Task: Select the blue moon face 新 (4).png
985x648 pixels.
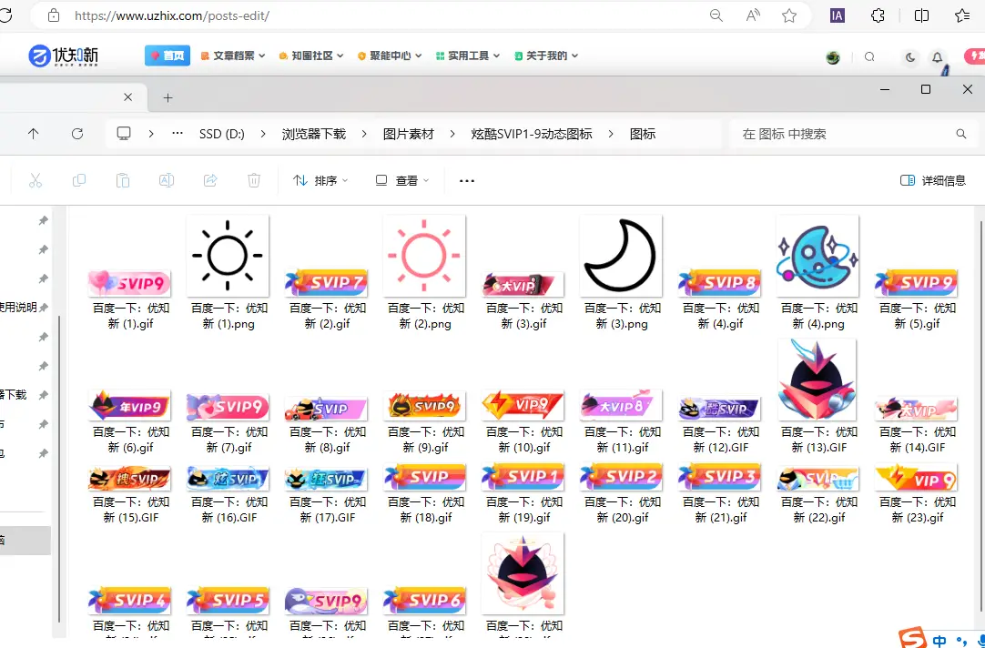Action: click(x=817, y=273)
